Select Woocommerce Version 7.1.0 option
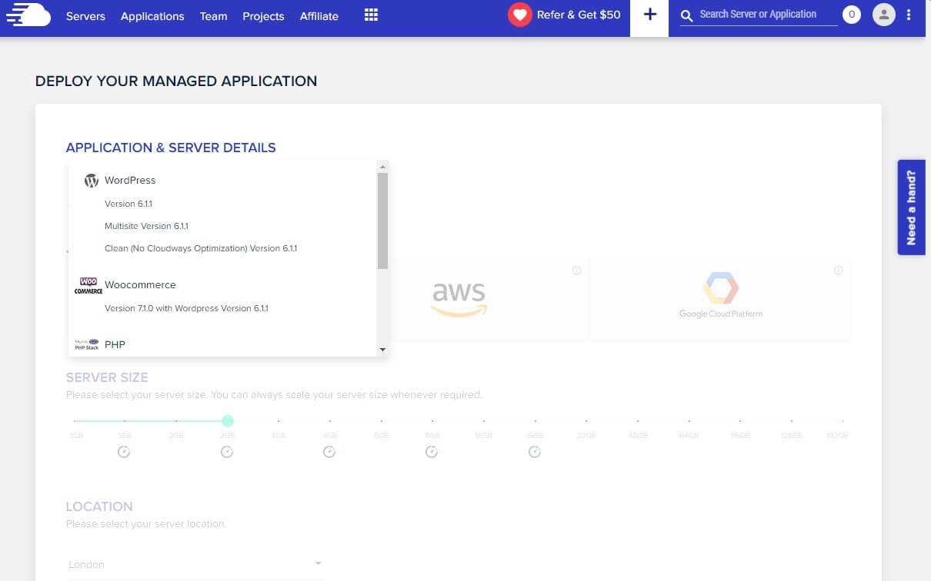 pos(186,308)
